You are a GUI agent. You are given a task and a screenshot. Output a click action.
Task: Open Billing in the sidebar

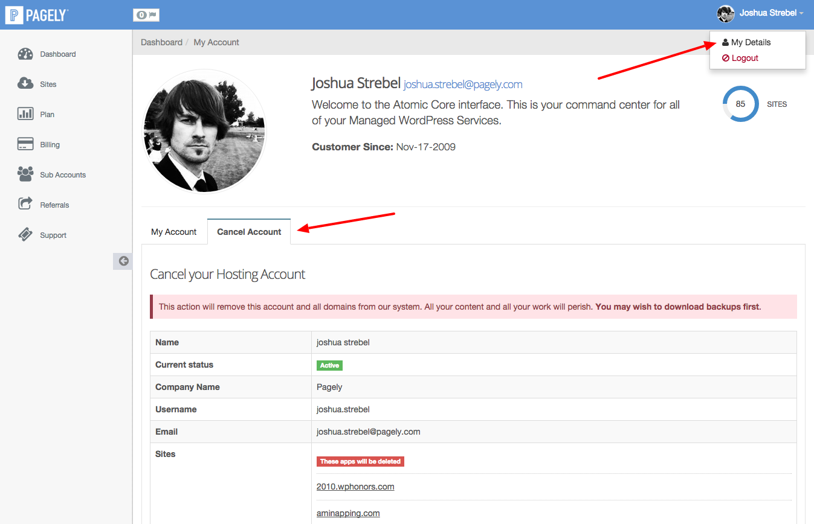pos(50,144)
